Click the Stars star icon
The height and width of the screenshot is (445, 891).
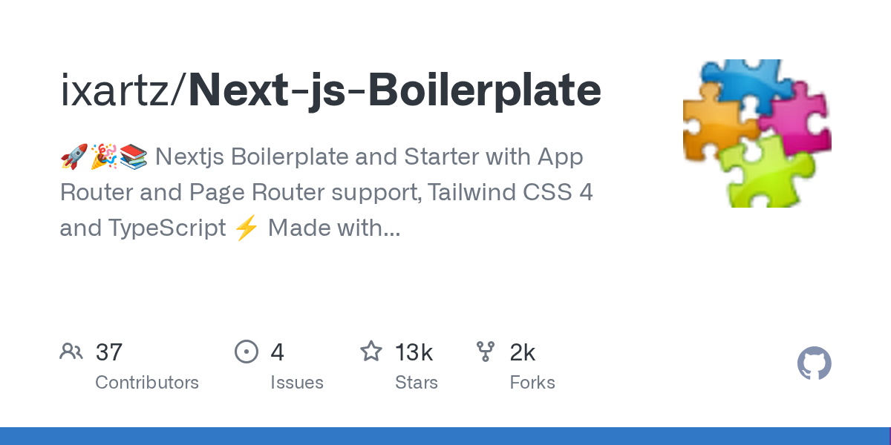pos(371,352)
